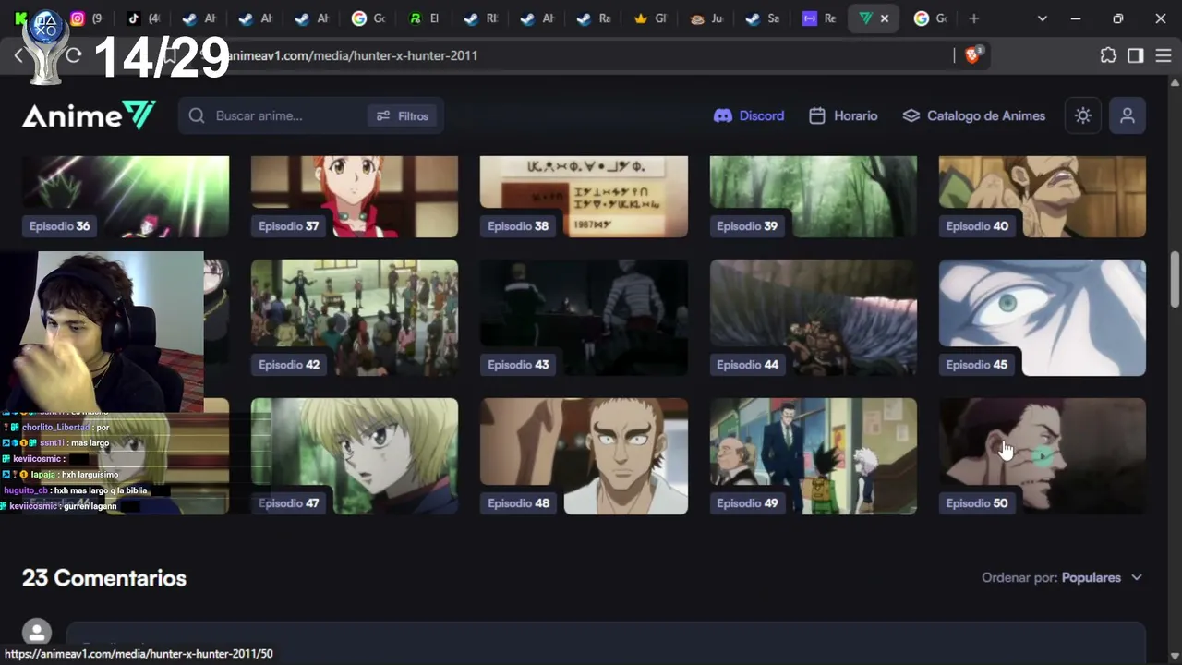Open the purple-icon tab labeled Re
The image size is (1182, 665).
pyautogui.click(x=819, y=18)
